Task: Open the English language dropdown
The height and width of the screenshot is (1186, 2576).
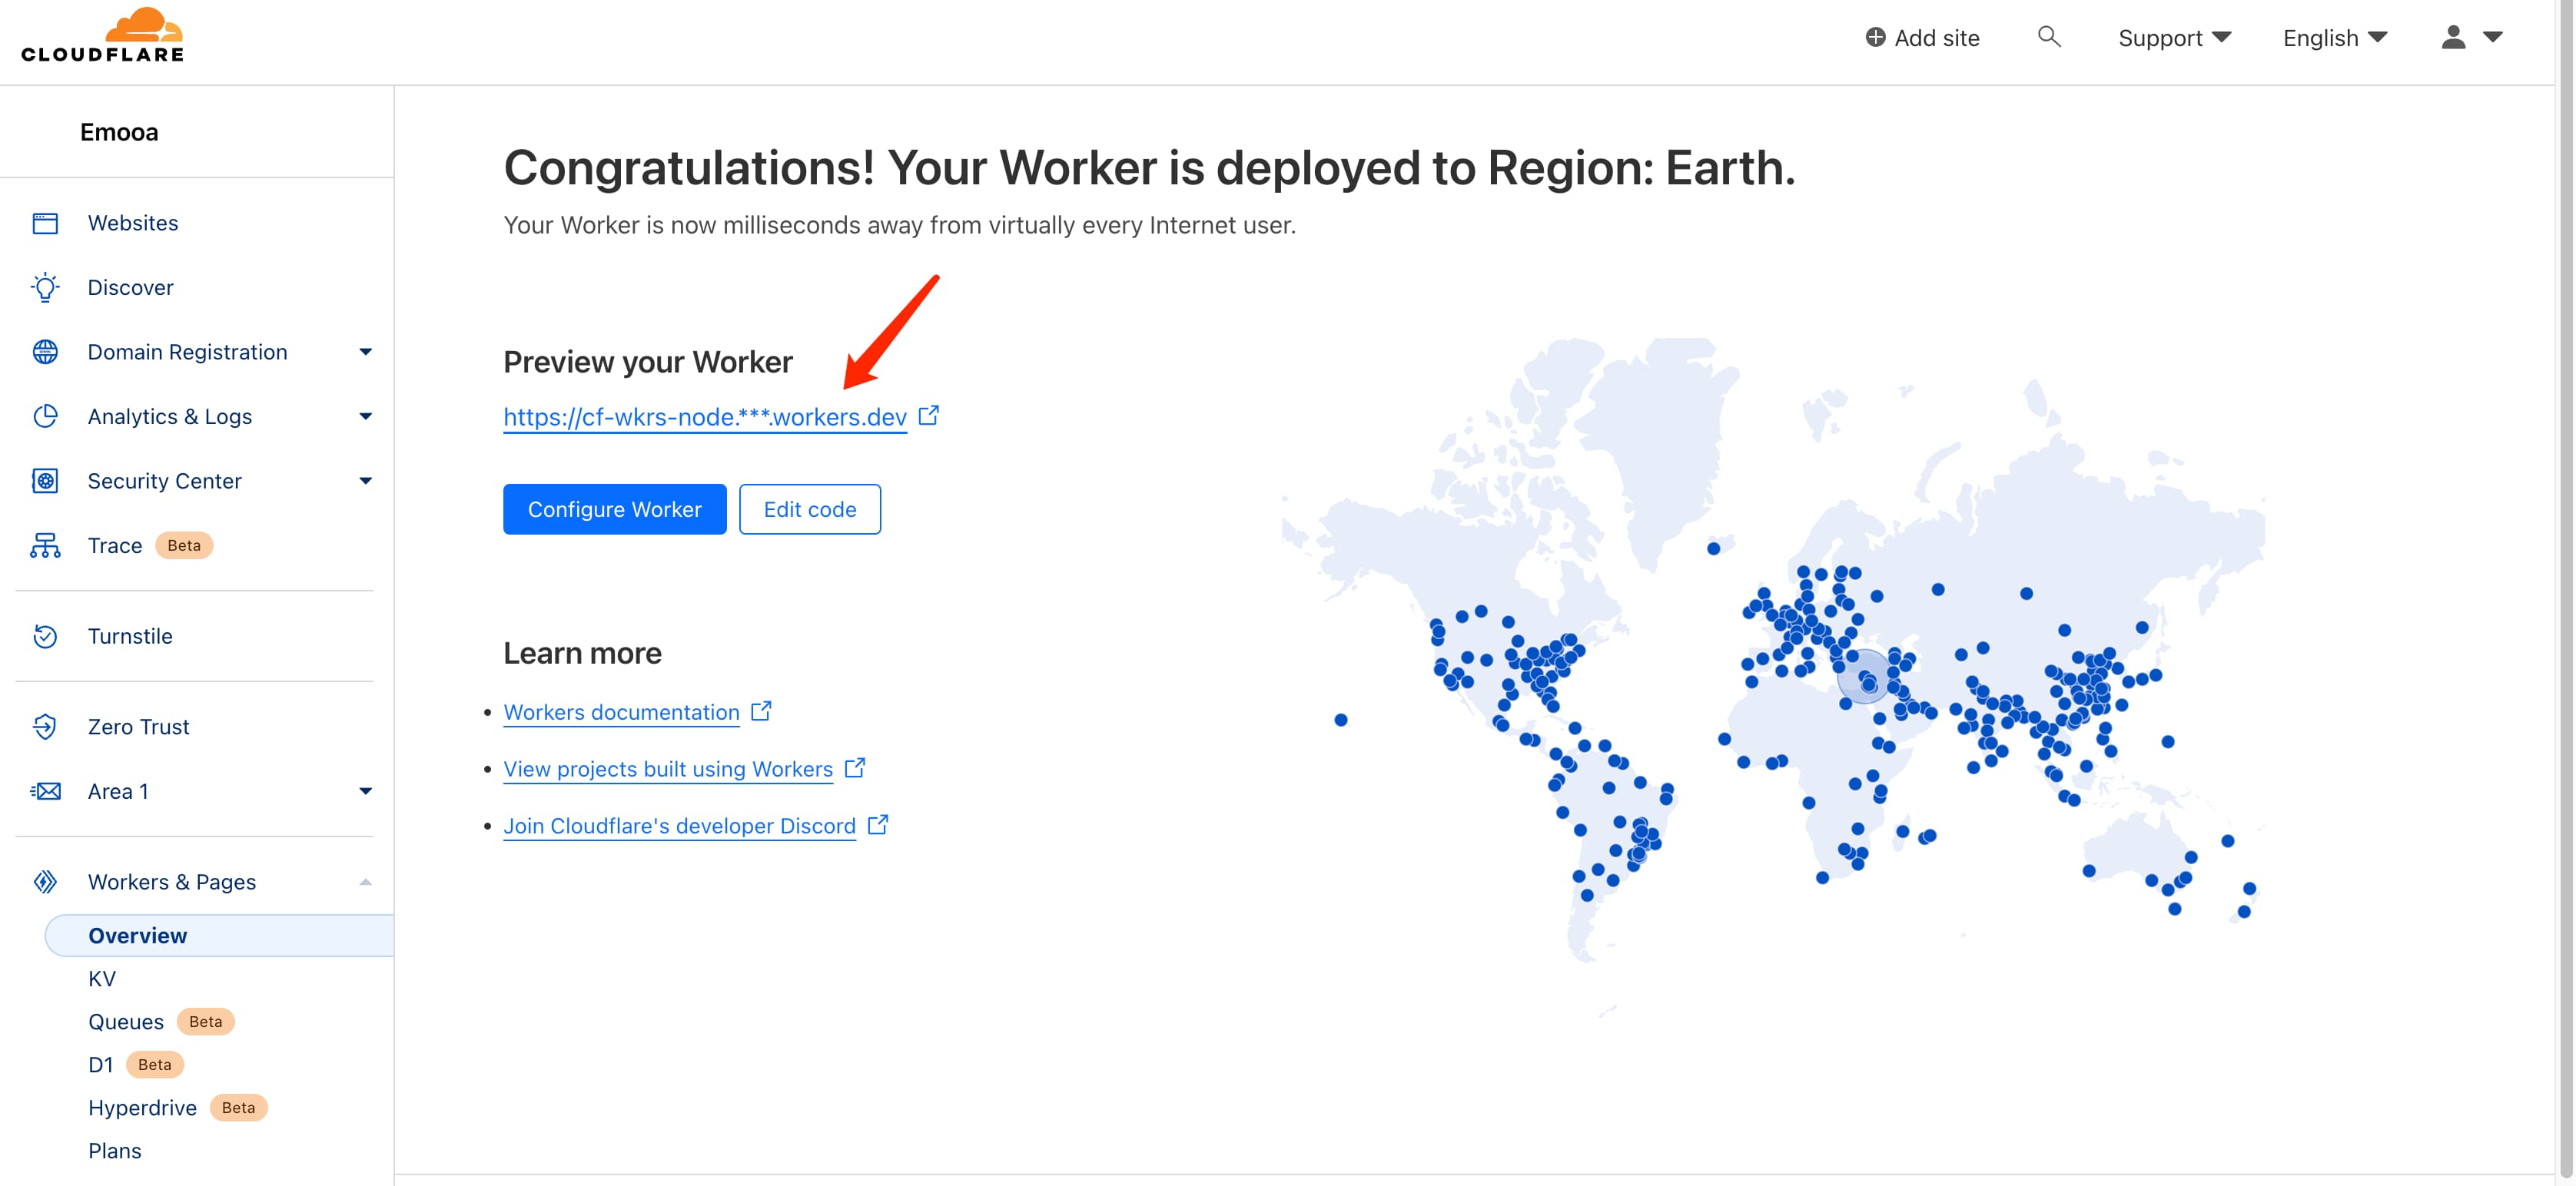Action: pyautogui.click(x=2335, y=38)
